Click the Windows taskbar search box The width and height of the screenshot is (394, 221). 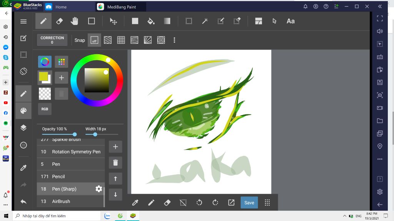[x=57, y=216]
